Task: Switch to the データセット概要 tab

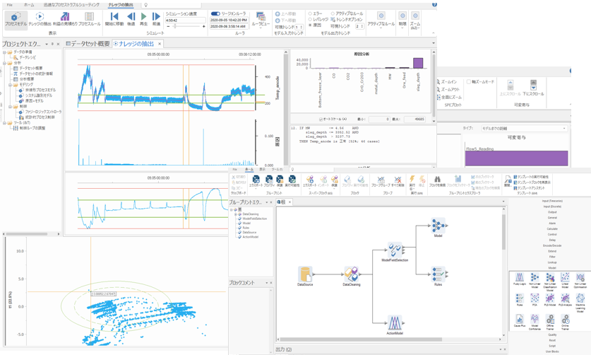Action: click(x=90, y=44)
